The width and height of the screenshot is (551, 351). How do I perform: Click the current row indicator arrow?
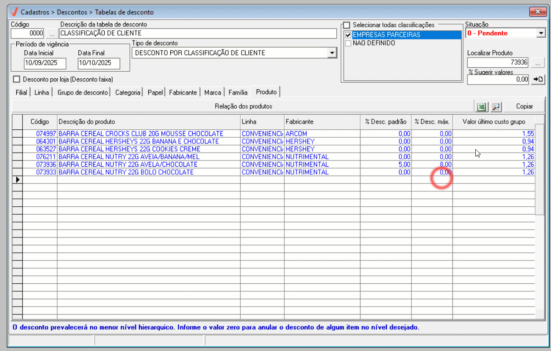point(17,180)
